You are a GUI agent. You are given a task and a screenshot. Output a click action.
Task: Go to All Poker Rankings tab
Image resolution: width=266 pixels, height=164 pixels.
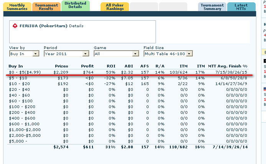114,7
